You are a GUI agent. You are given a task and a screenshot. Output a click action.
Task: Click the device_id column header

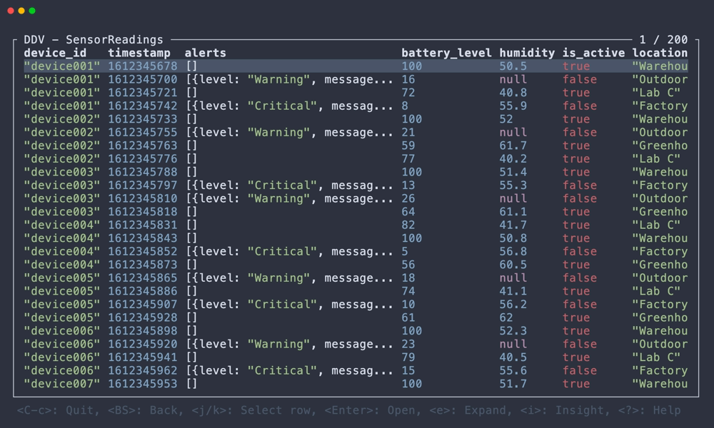[x=55, y=53]
